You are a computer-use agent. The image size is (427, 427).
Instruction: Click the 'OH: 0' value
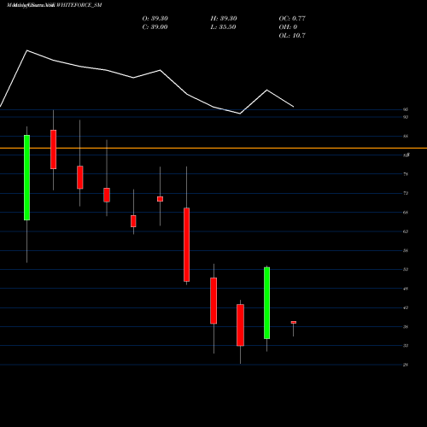click(288, 27)
